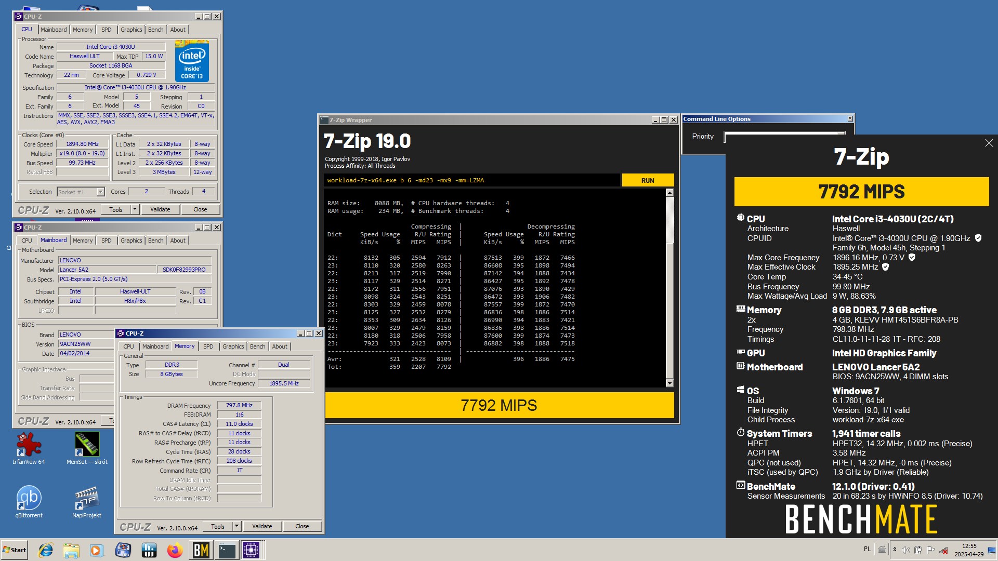The height and width of the screenshot is (561, 998).
Task: Open the network icon with red X
Action: point(943,550)
